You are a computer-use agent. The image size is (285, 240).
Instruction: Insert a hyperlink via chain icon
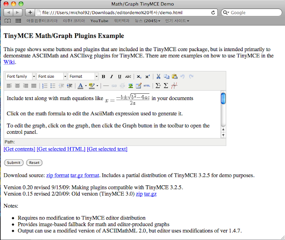pos(114,86)
